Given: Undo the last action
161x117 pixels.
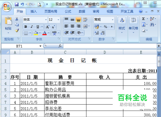Looking at the screenshot, I should (22, 4).
